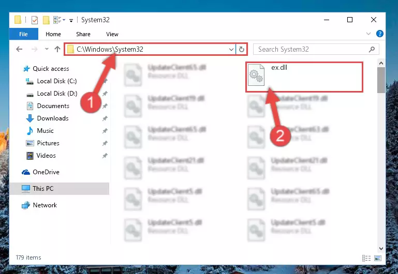Maximize the System32 window
Screen dimensions: 398x274
(350, 20)
